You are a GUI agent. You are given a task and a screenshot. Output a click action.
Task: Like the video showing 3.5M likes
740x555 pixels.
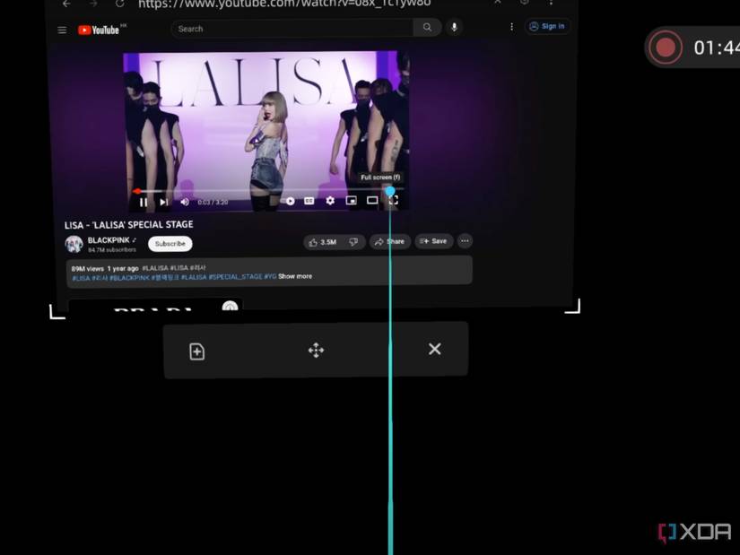(x=323, y=242)
